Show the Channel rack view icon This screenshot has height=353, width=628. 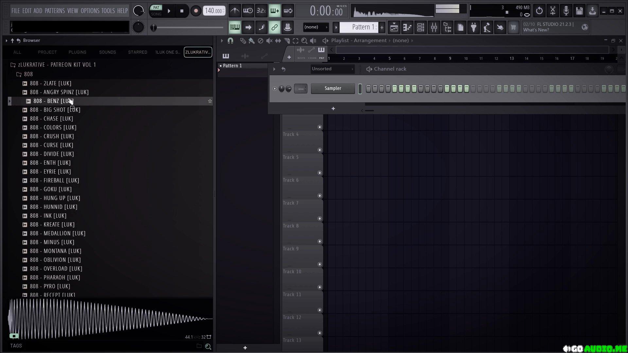click(x=421, y=27)
